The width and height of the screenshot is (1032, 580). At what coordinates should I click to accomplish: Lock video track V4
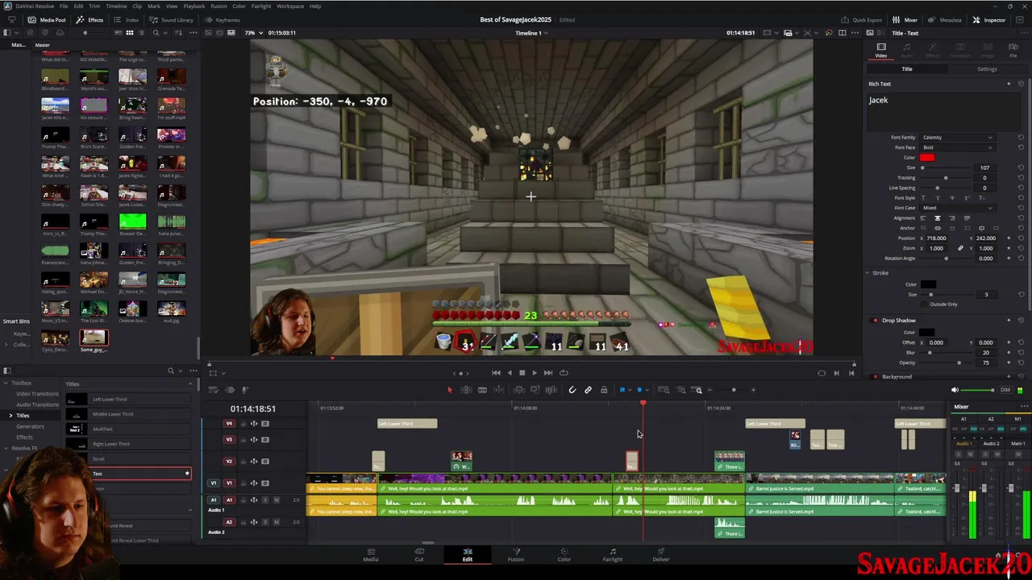(243, 424)
